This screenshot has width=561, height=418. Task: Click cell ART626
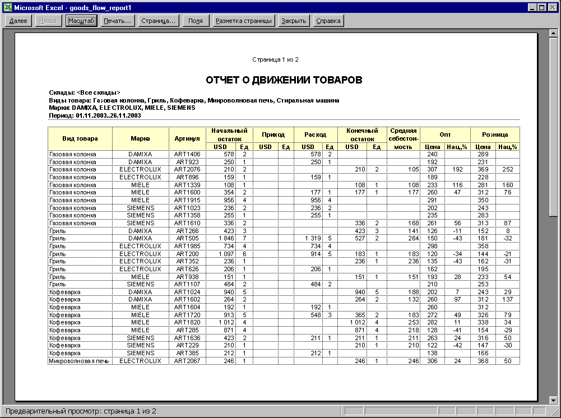[187, 269]
